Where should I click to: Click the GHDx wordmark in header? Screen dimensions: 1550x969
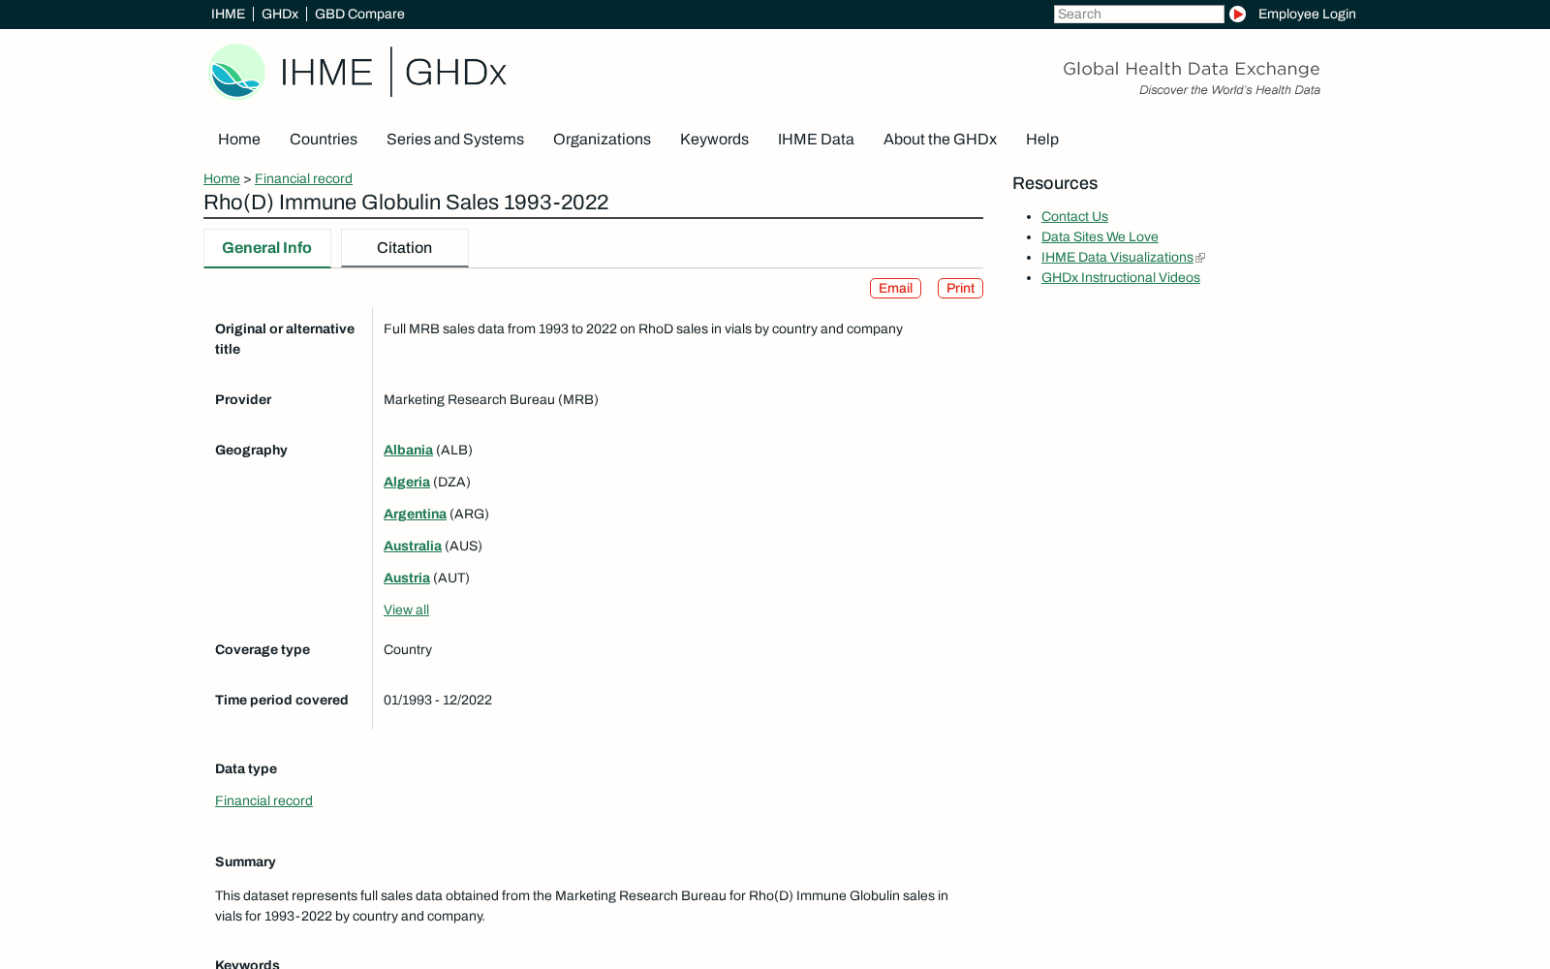455,73
